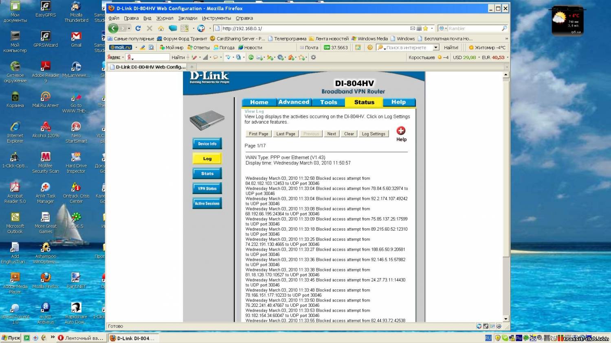611x343 pixels.
Task: Expand back/forward history dropdown arrow
Action: pyautogui.click(x=129, y=28)
